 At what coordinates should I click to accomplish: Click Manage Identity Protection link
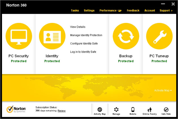[86, 35]
